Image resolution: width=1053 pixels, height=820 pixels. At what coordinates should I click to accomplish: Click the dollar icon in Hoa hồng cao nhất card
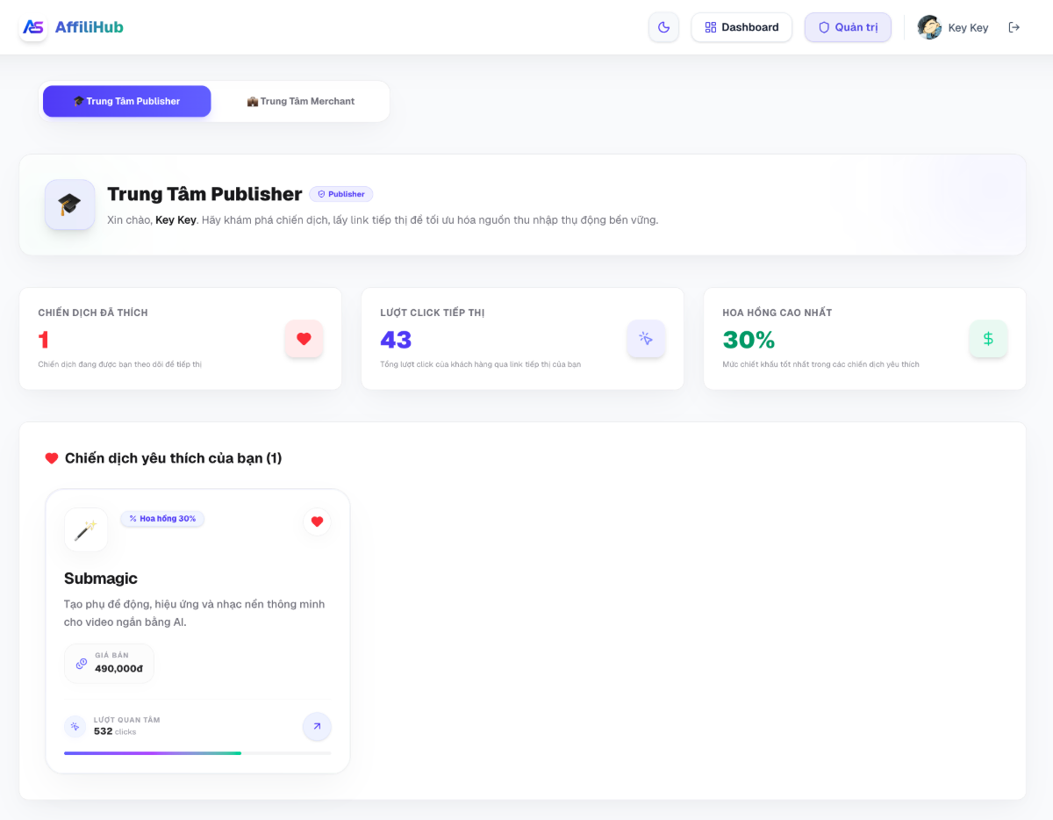(988, 339)
